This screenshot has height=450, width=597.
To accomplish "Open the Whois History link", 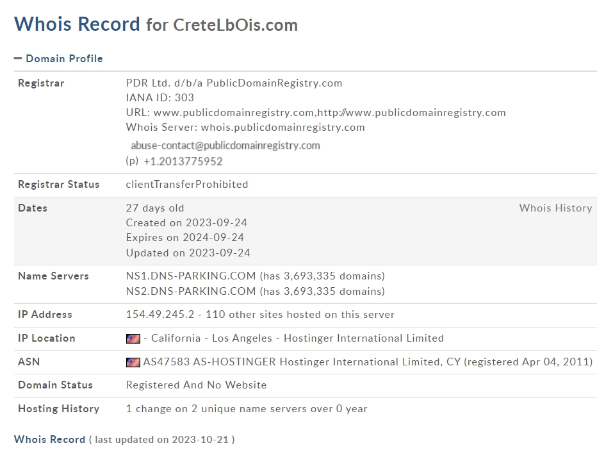I will point(555,208).
